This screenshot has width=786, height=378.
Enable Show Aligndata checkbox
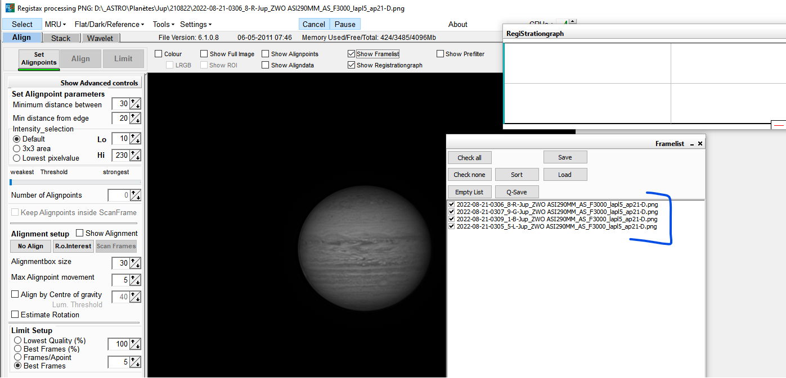pos(266,65)
